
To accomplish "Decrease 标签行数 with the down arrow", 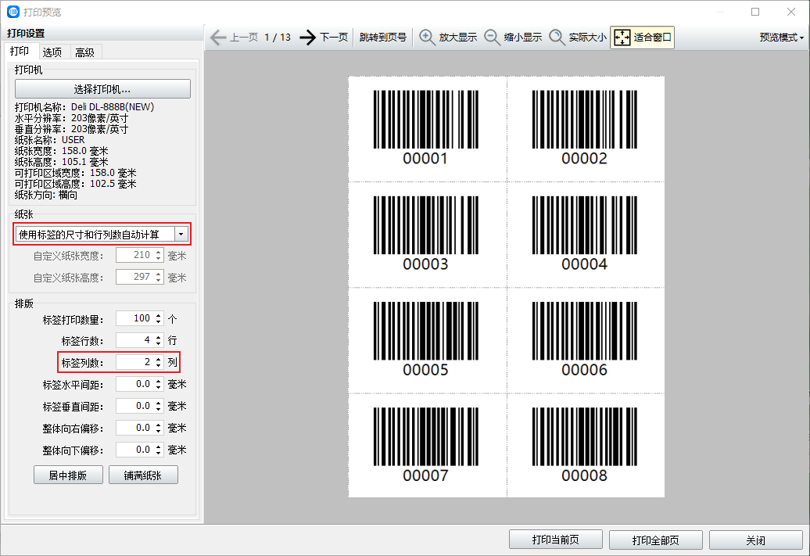I will 159,343.
